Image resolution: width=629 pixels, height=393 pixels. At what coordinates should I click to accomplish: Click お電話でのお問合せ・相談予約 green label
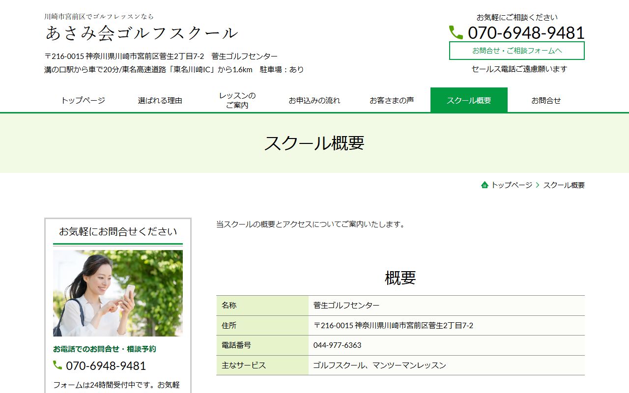coord(105,349)
